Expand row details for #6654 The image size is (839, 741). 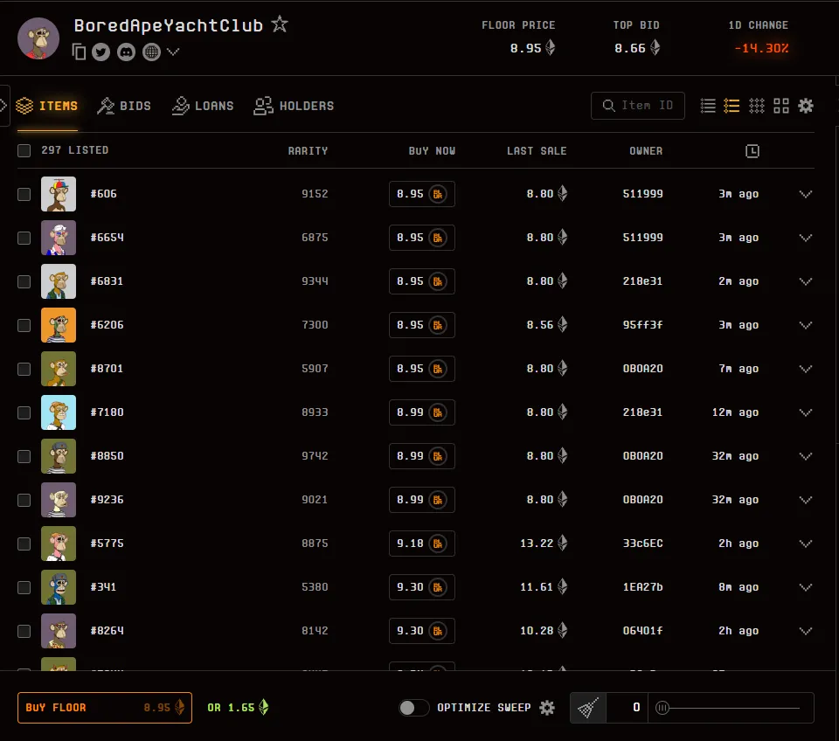(x=806, y=238)
